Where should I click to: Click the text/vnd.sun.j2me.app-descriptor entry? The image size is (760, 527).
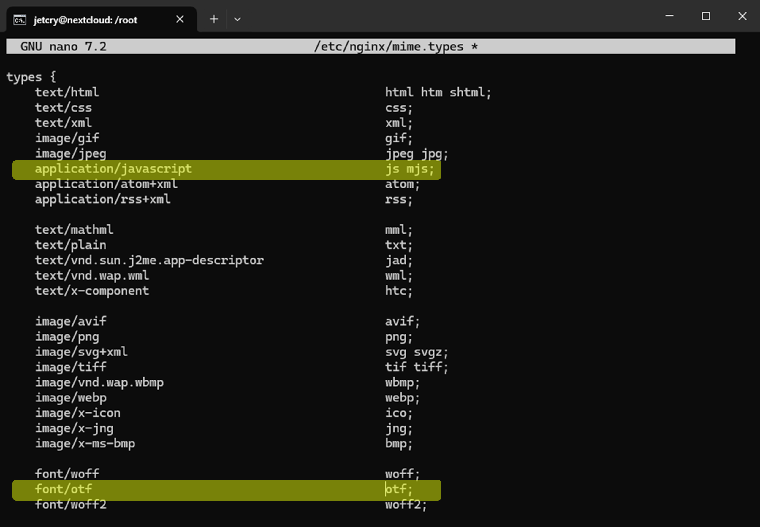point(149,260)
